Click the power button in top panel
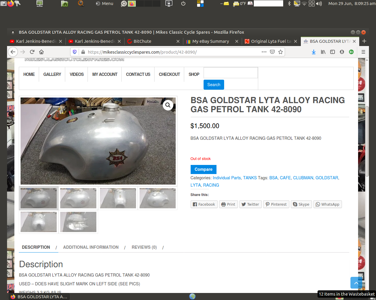 [x=183, y=4]
